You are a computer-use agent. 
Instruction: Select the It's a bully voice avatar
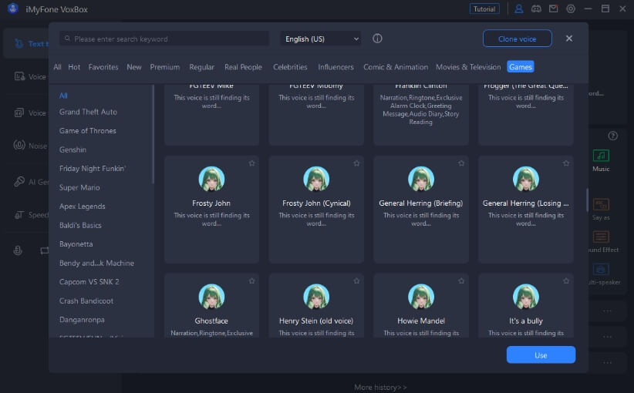click(x=526, y=297)
